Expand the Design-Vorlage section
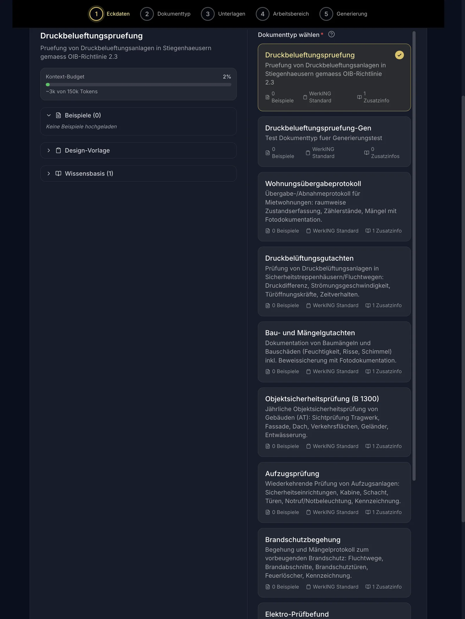 (138, 151)
